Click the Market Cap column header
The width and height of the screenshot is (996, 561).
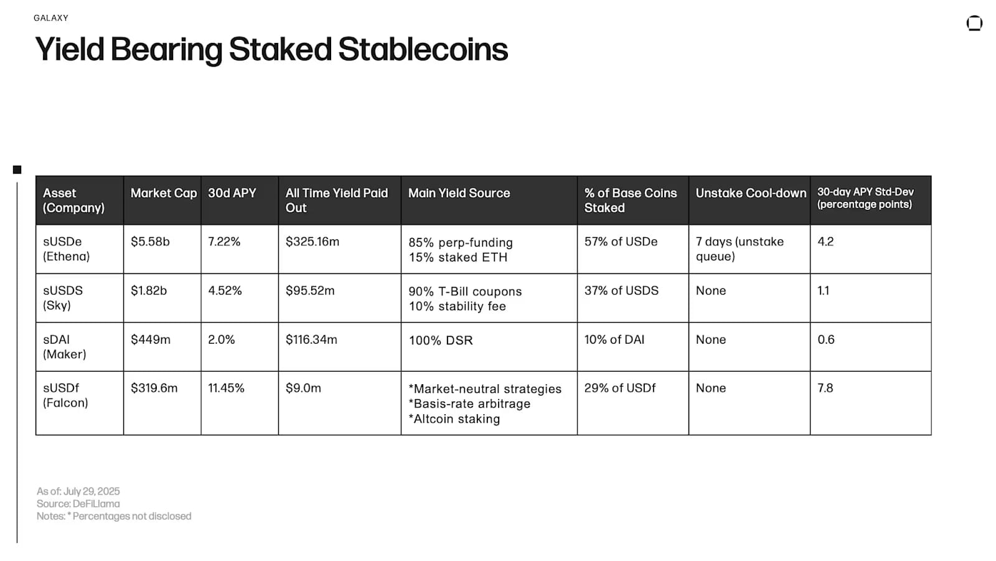pyautogui.click(x=163, y=194)
